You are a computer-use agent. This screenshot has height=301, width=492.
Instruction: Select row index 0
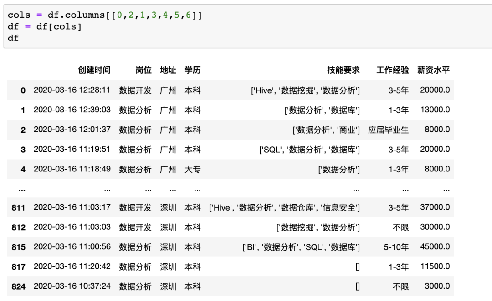click(23, 90)
